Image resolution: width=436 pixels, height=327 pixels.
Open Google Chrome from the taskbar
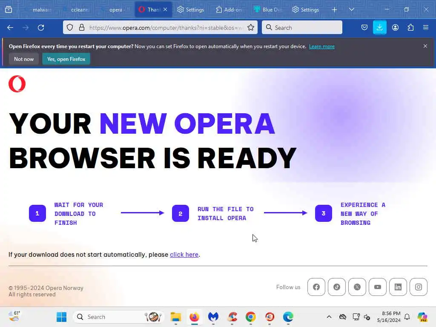click(x=251, y=317)
